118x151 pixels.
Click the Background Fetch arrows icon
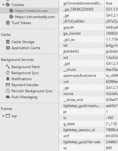click(8, 67)
